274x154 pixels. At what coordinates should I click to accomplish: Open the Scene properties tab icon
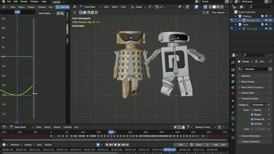click(233, 87)
